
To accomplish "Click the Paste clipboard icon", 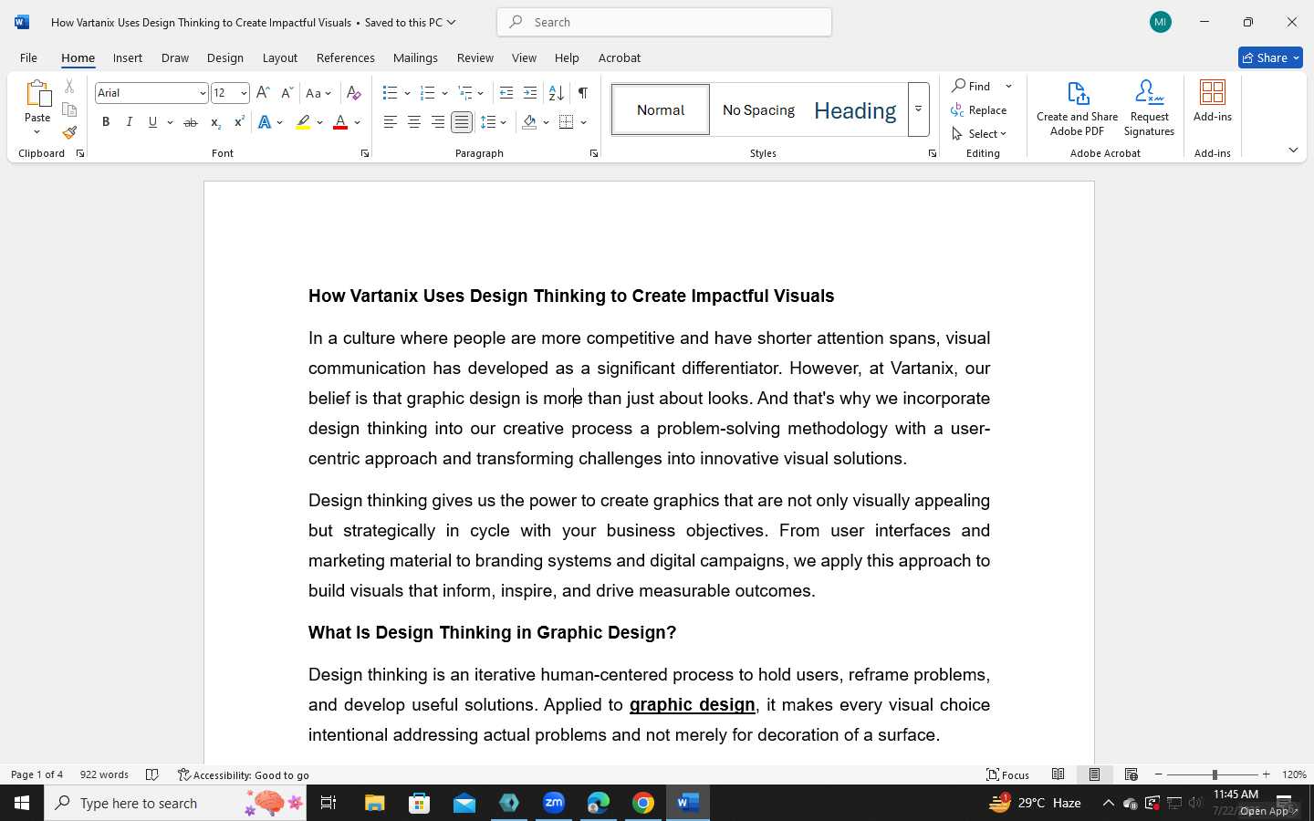I will 37,94.
